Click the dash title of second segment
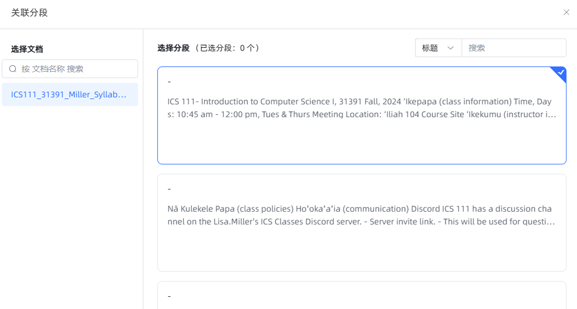Image resolution: width=577 pixels, height=309 pixels. click(x=169, y=189)
